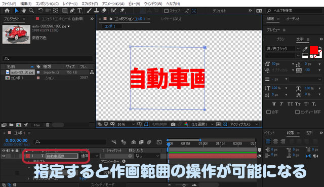Switch to the ペイント tab
Screen dimensions: 324x187
point(270,133)
